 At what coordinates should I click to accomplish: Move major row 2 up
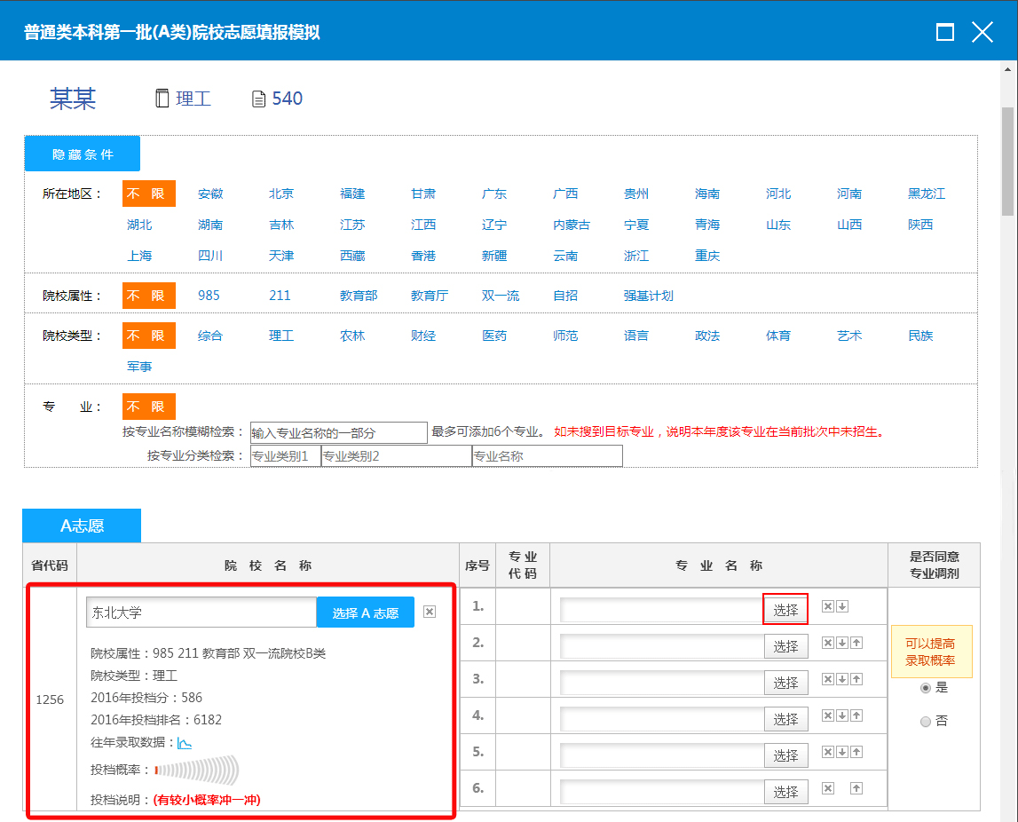856,643
